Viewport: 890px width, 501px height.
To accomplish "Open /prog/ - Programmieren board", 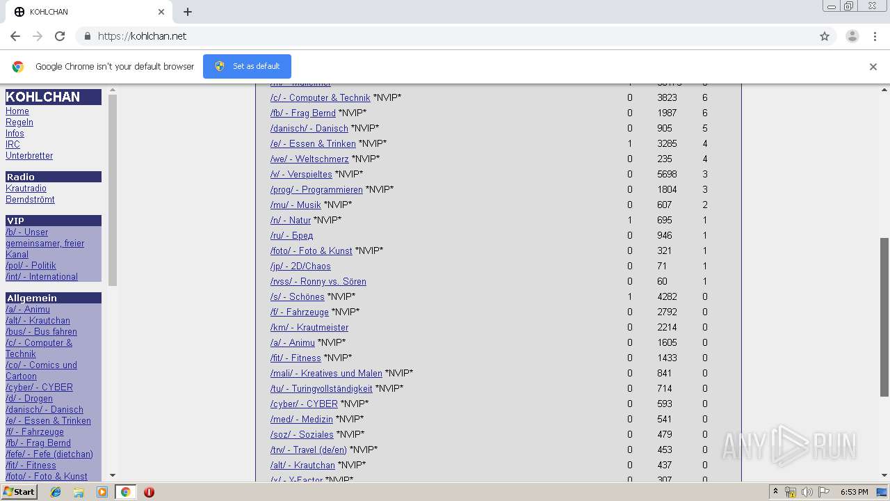I will tap(316, 190).
